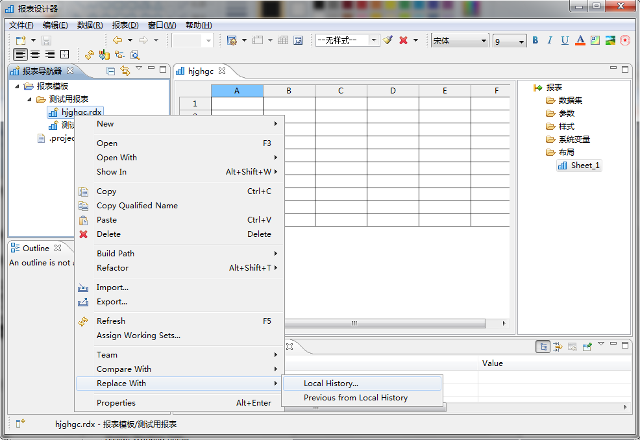
Task: Close the hjghgc editor tab
Action: click(222, 71)
